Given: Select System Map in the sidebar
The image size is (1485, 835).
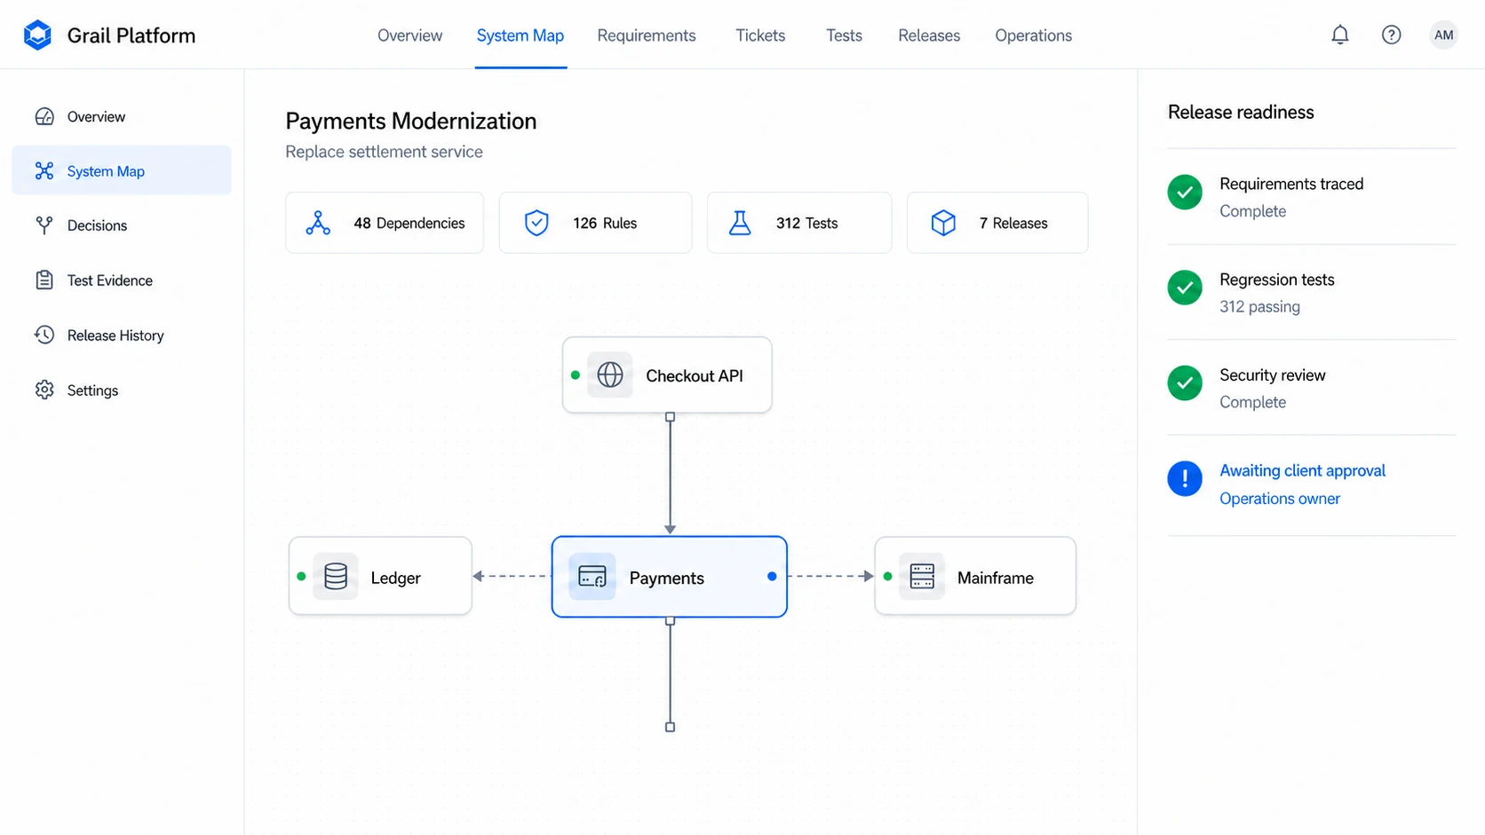Looking at the screenshot, I should (122, 170).
